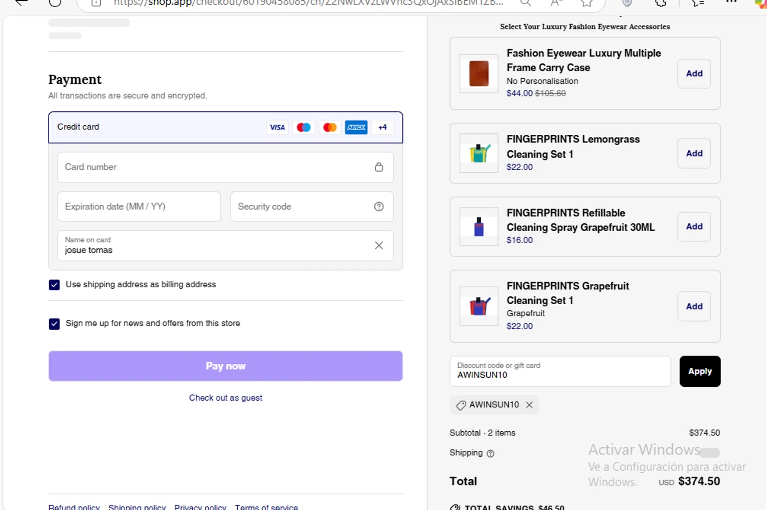Screen dimensions: 767x510
Task: Click the Pay now button
Action: click(x=225, y=366)
